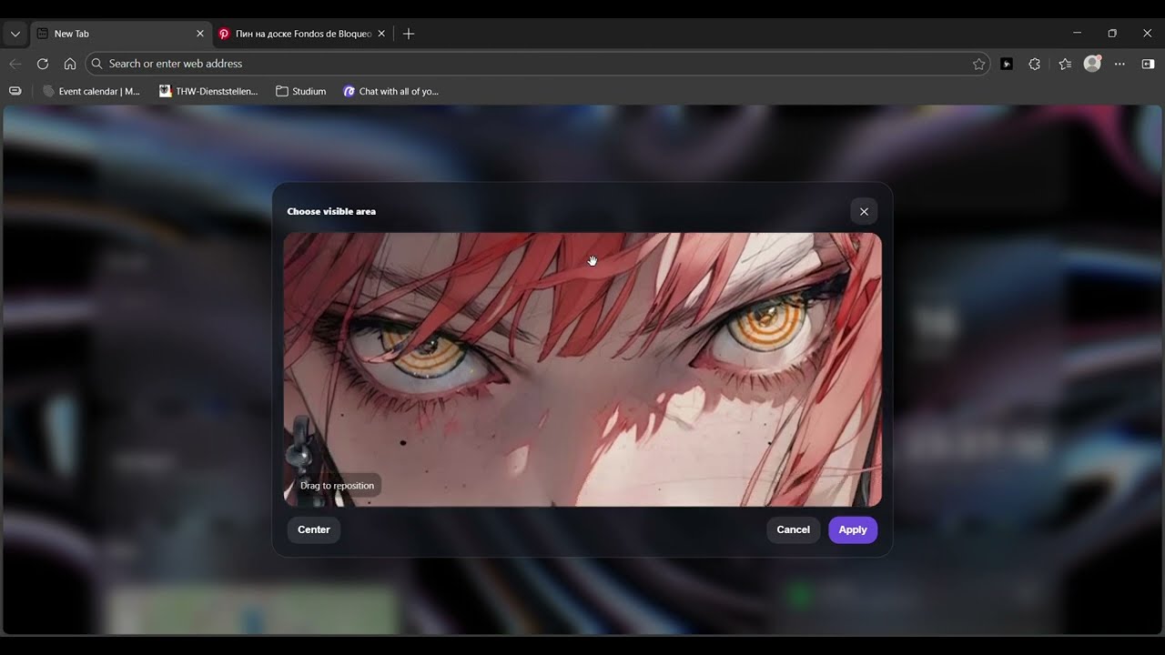This screenshot has width=1165, height=655.
Task: Toggle the browser sidebar icon
Action: point(1149,64)
